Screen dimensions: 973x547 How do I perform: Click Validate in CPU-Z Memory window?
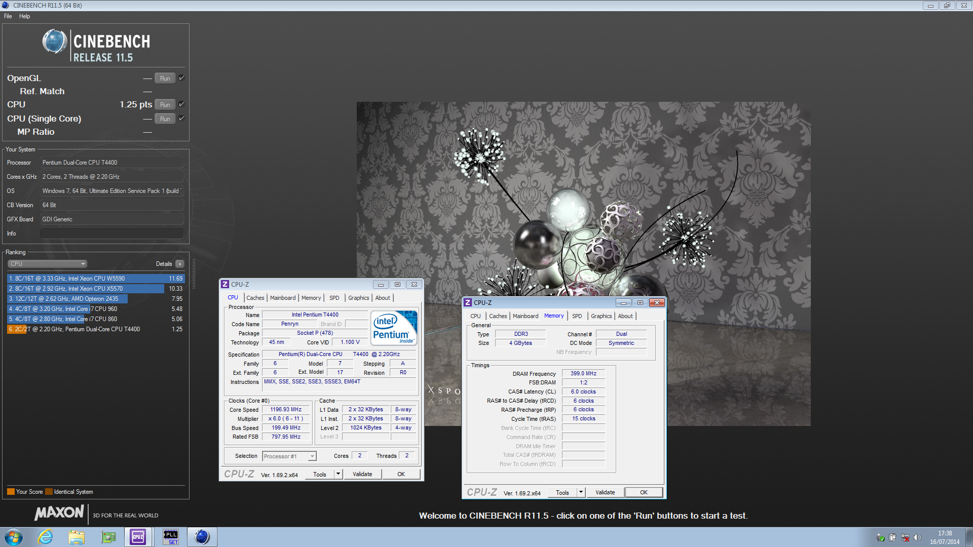click(605, 492)
